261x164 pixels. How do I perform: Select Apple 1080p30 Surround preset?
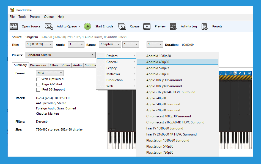tap(177, 80)
